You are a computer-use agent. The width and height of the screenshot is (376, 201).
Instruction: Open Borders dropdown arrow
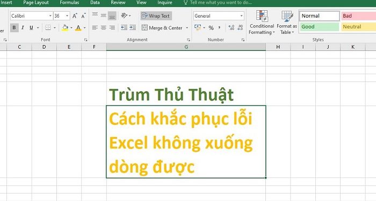55,28
